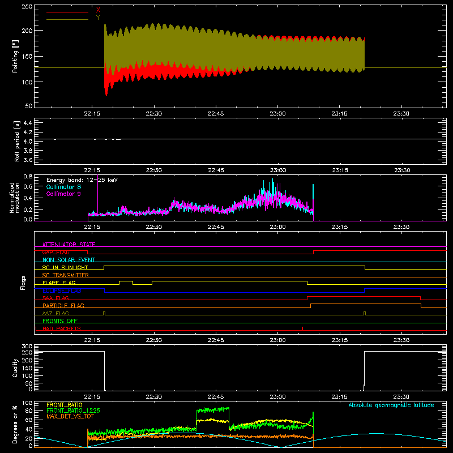Click the MAX_DET_VS_TOT legend label
Image resolution: width=453 pixels, height=453 pixels.
[x=70, y=416]
